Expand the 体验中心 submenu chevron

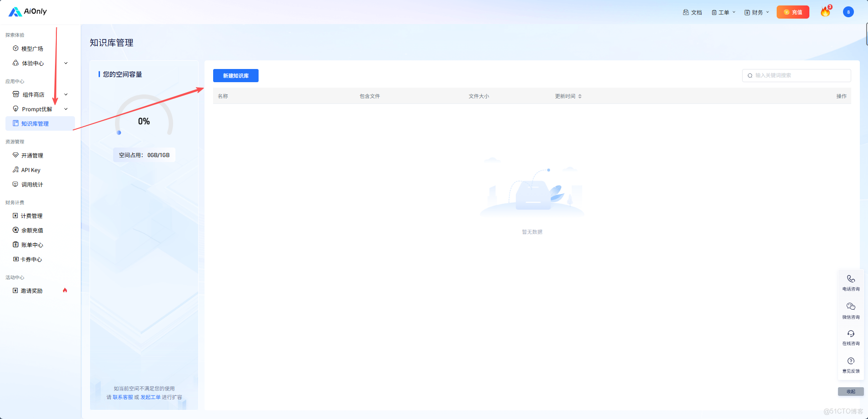point(66,63)
